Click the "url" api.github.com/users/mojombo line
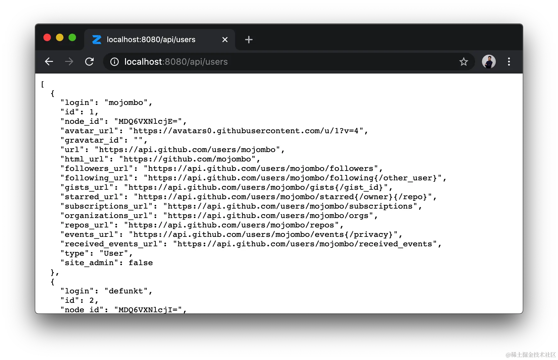The image size is (558, 360). [172, 150]
